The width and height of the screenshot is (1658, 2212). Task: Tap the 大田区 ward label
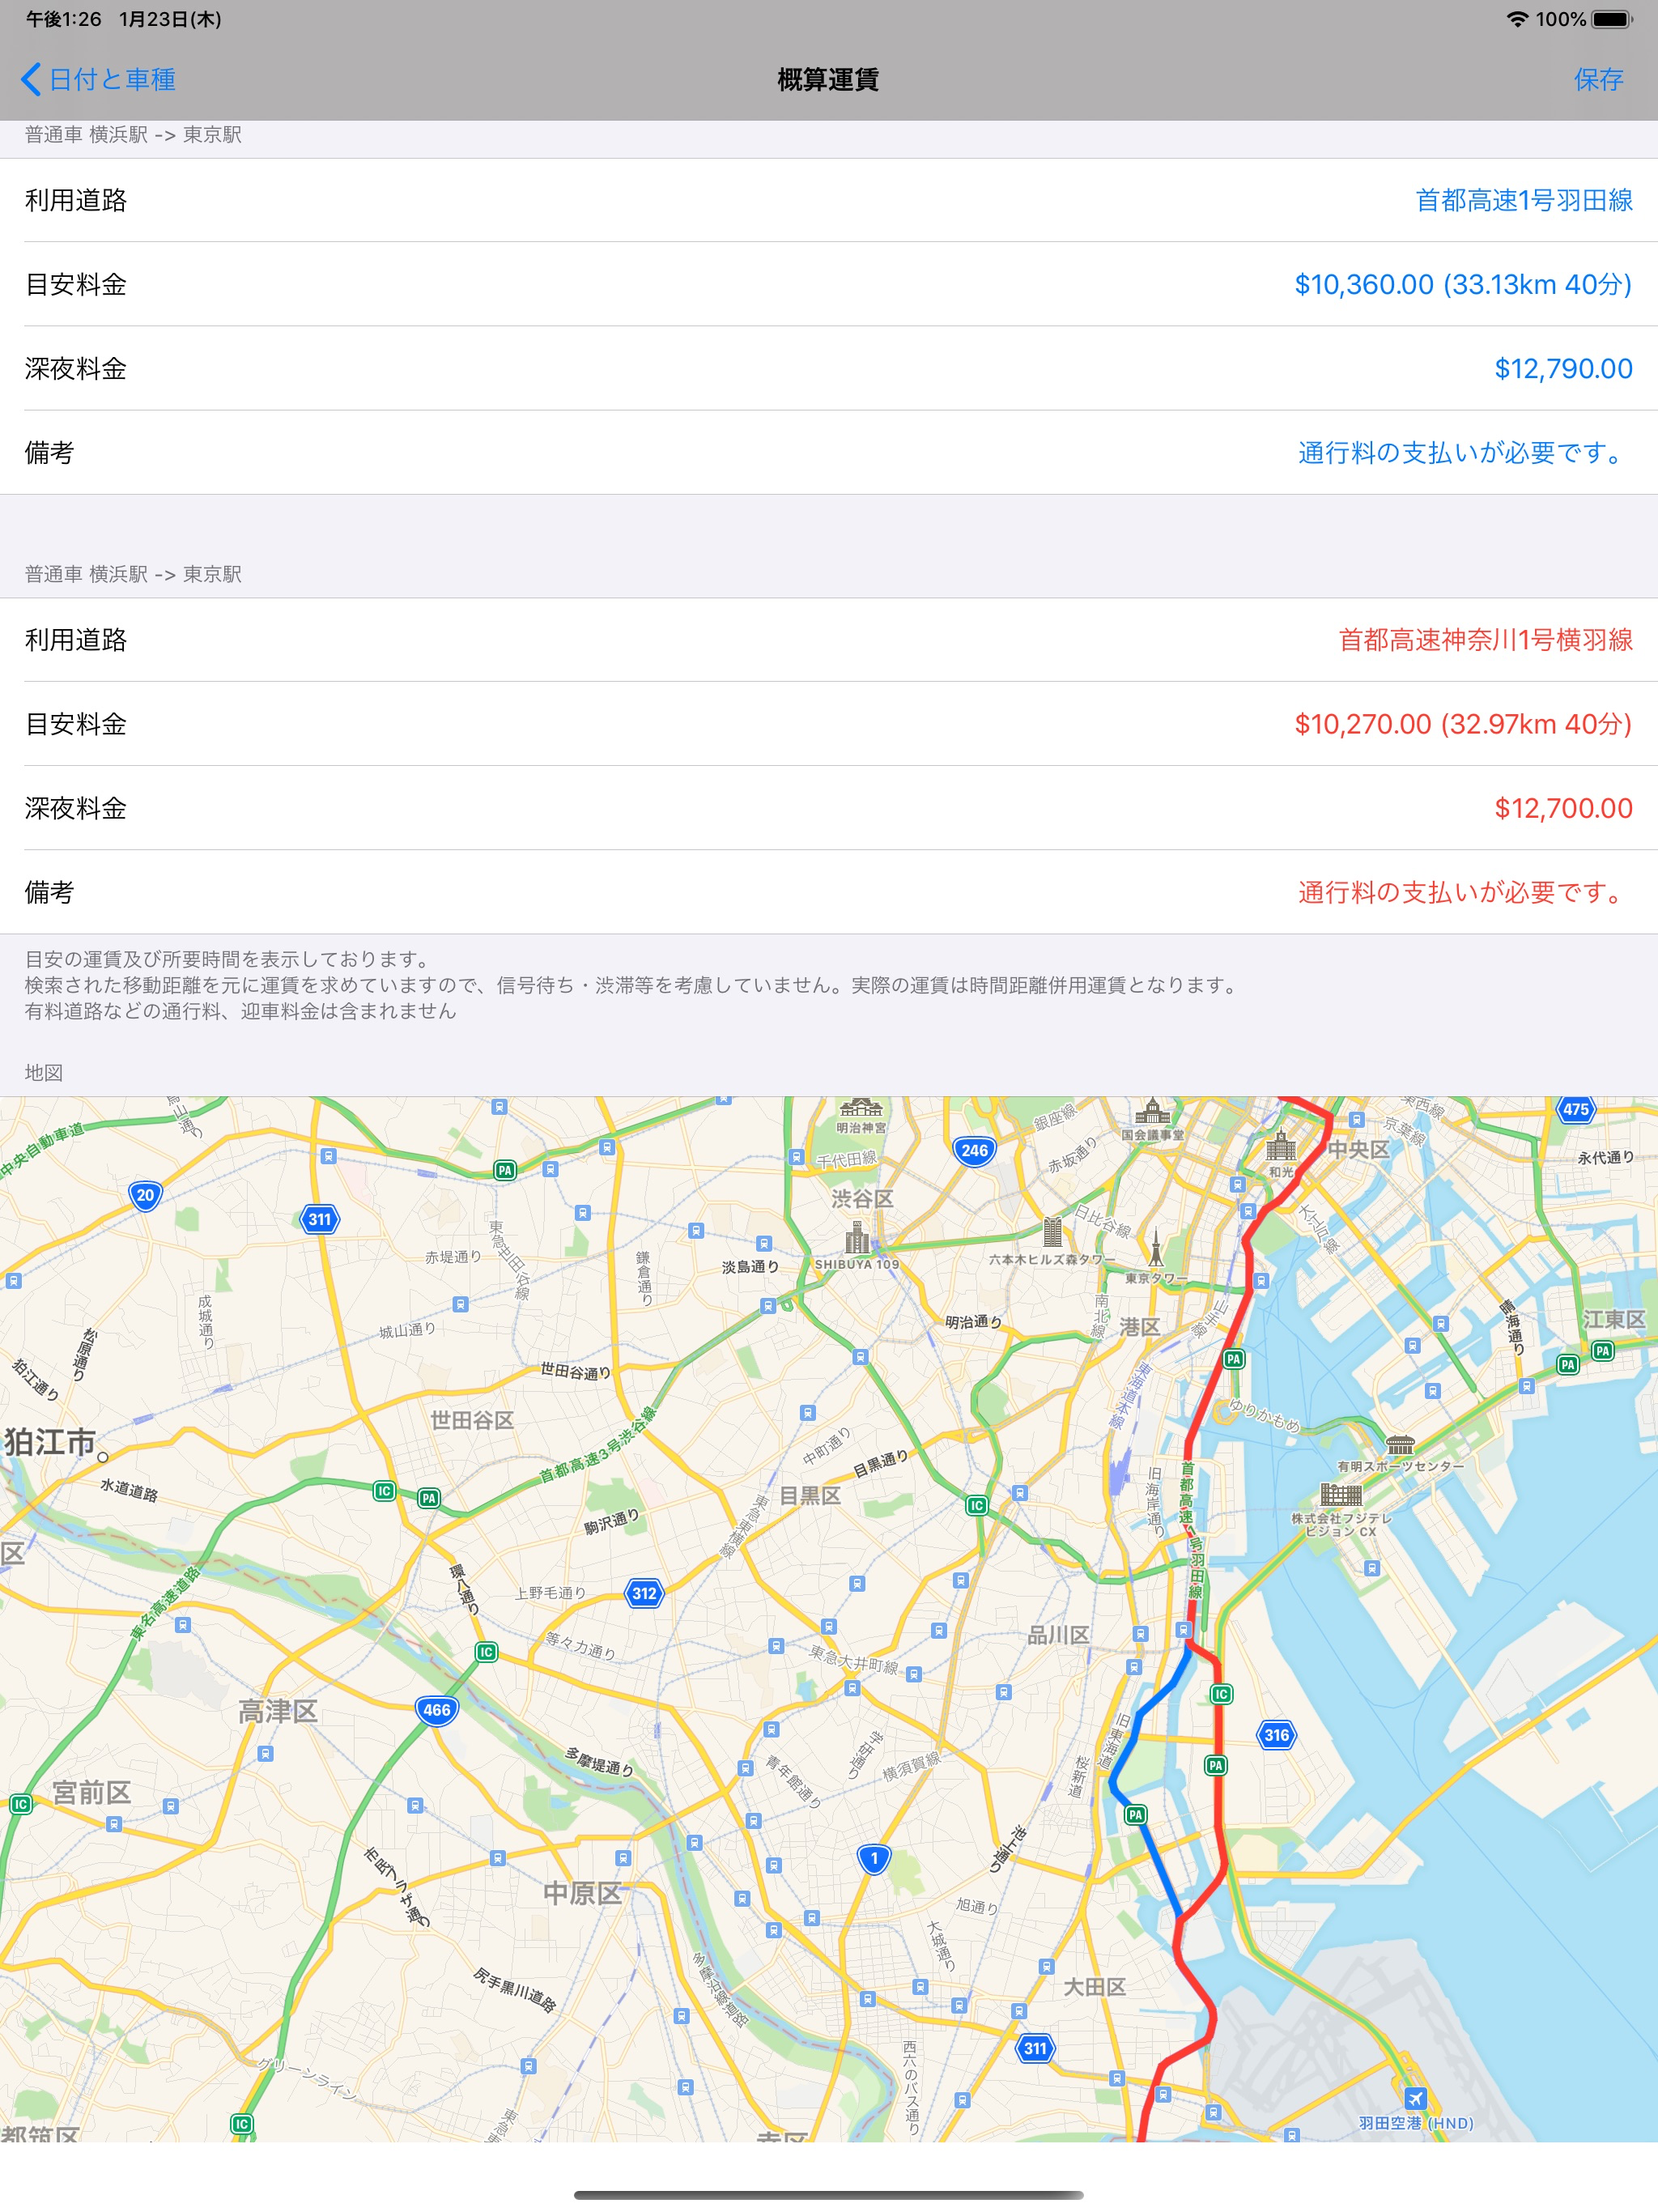1094,1987
